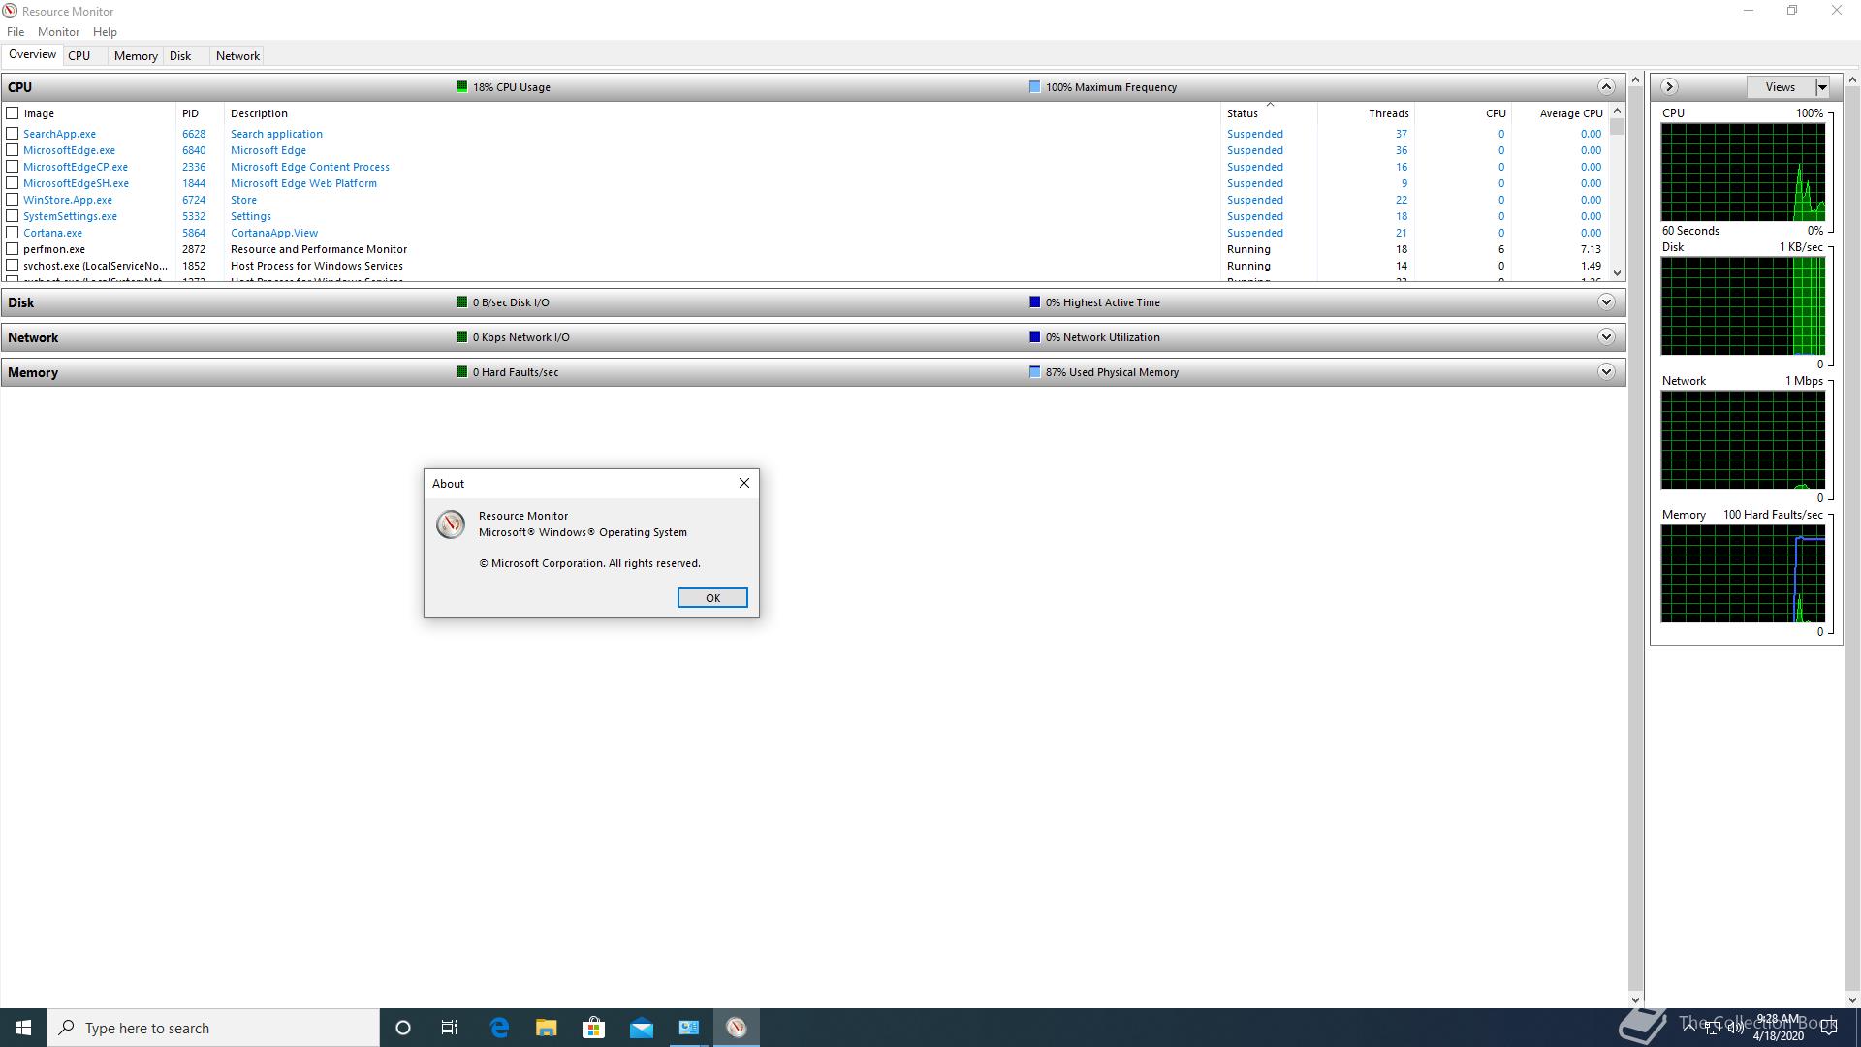Open the Help menu
Screen dimensions: 1861x1047
click(105, 32)
